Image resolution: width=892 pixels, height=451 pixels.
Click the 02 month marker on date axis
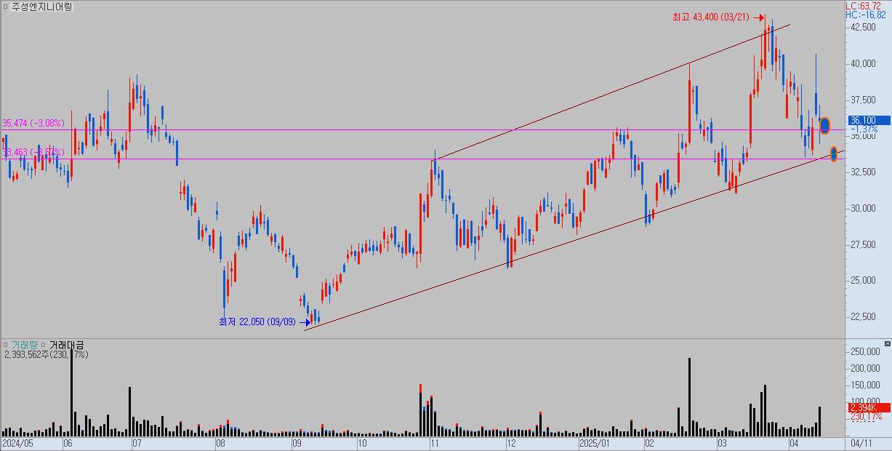point(649,443)
